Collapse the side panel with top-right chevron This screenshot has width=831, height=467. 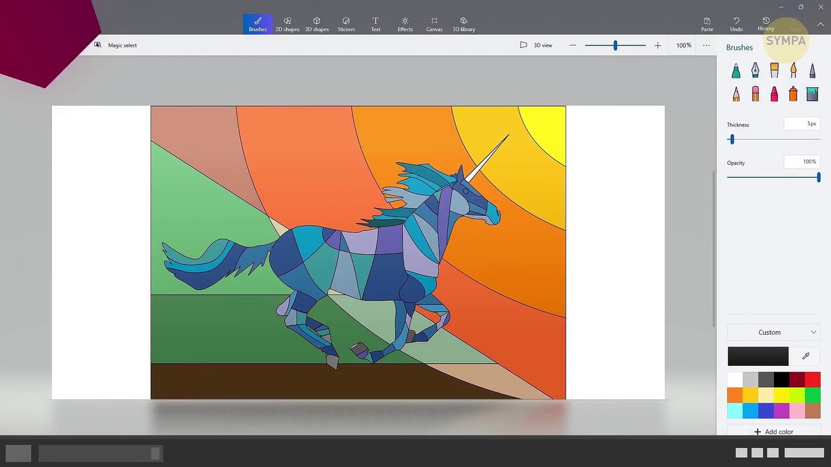820,25
